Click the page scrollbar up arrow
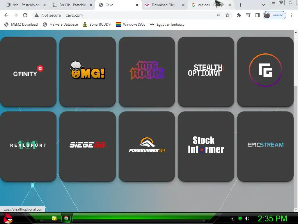The height and width of the screenshot is (224, 298). coord(296,32)
